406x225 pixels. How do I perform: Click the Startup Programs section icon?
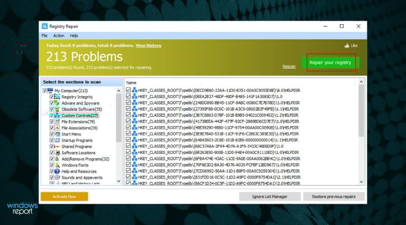tap(57, 140)
